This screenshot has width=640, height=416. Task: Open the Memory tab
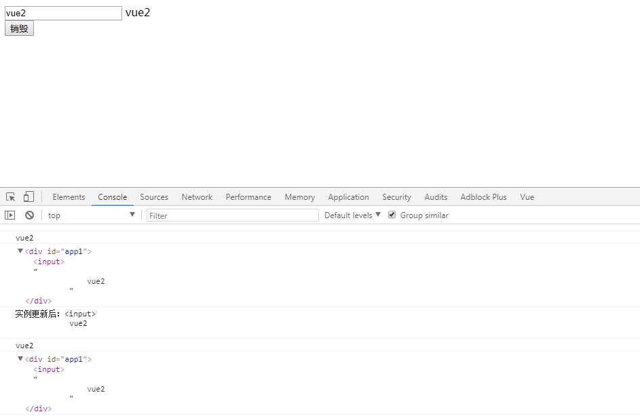pyautogui.click(x=299, y=197)
